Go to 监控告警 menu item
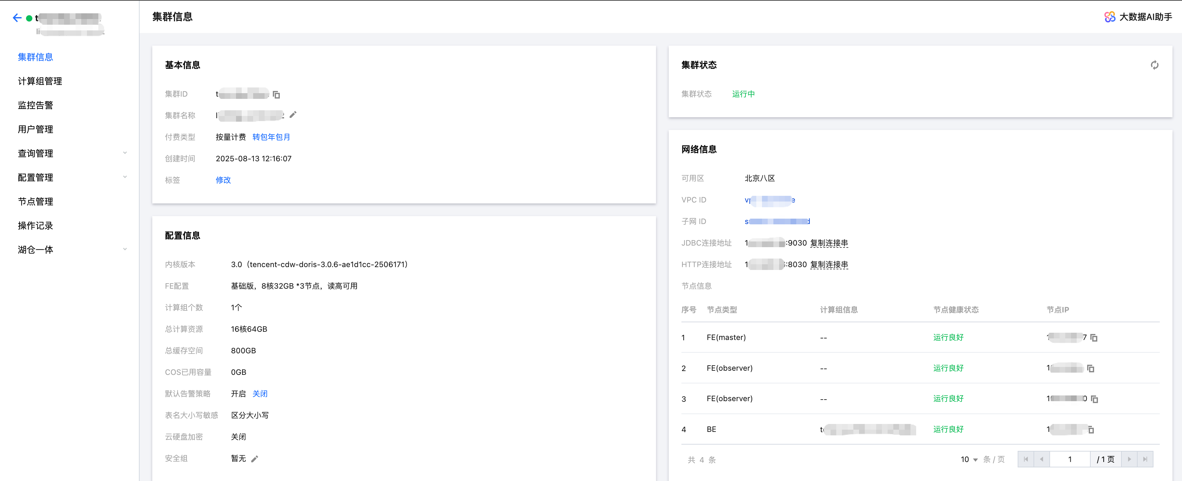The image size is (1182, 481). pyautogui.click(x=35, y=105)
